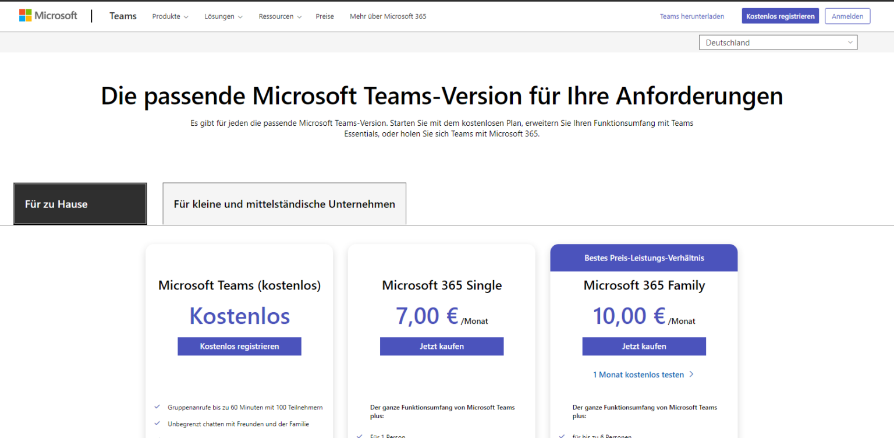Switch to Für kleine und mittelständische Unternehmen tab

click(x=284, y=204)
